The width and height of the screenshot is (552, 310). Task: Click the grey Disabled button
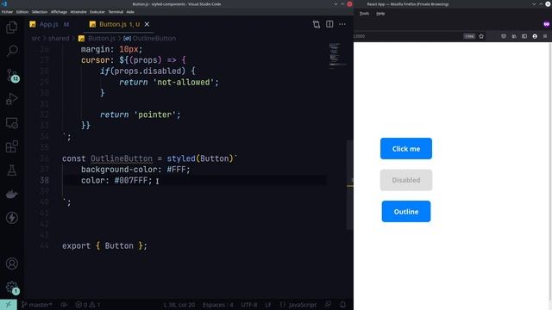[x=406, y=180]
